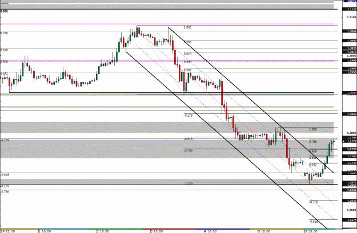
Task: Click the 2 18:00 time label
Action: [x=103, y=231]
